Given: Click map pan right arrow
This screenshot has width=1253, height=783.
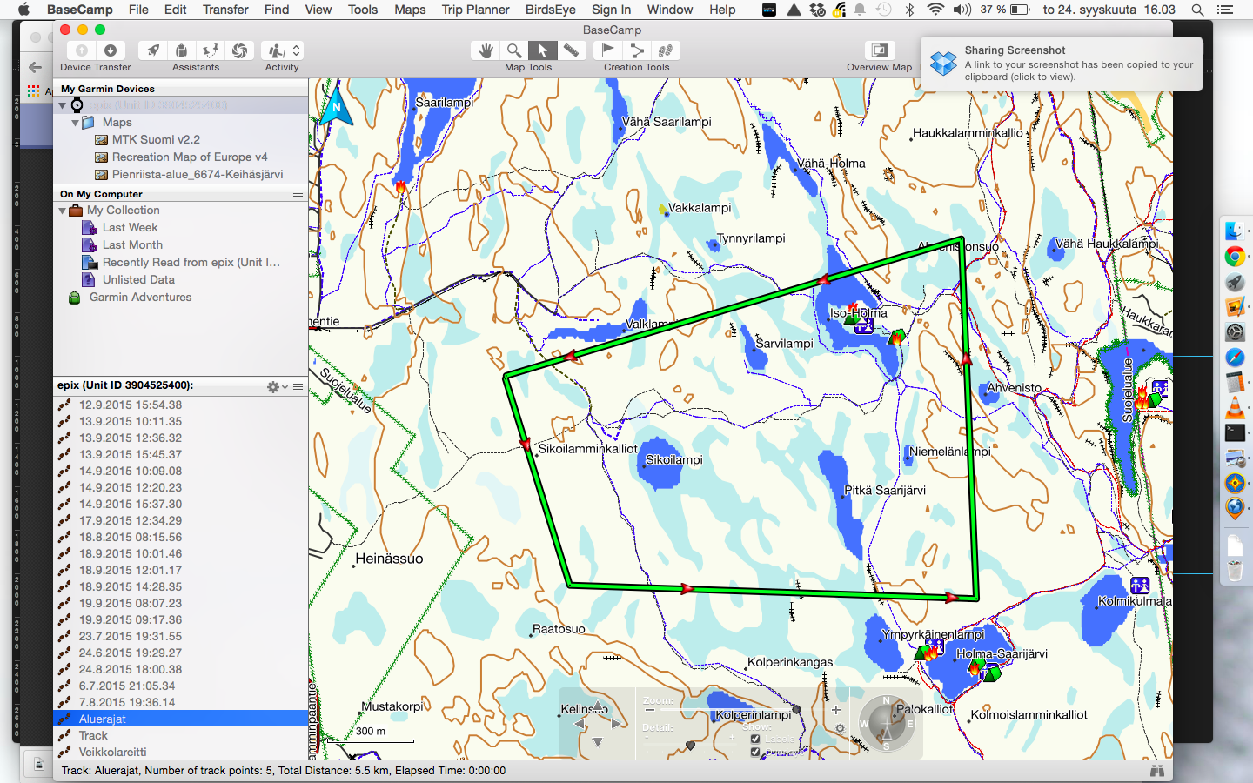Looking at the screenshot, I should [x=616, y=724].
